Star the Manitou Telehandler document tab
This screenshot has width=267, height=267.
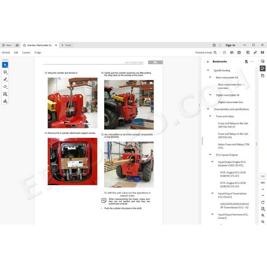[x=24, y=45]
